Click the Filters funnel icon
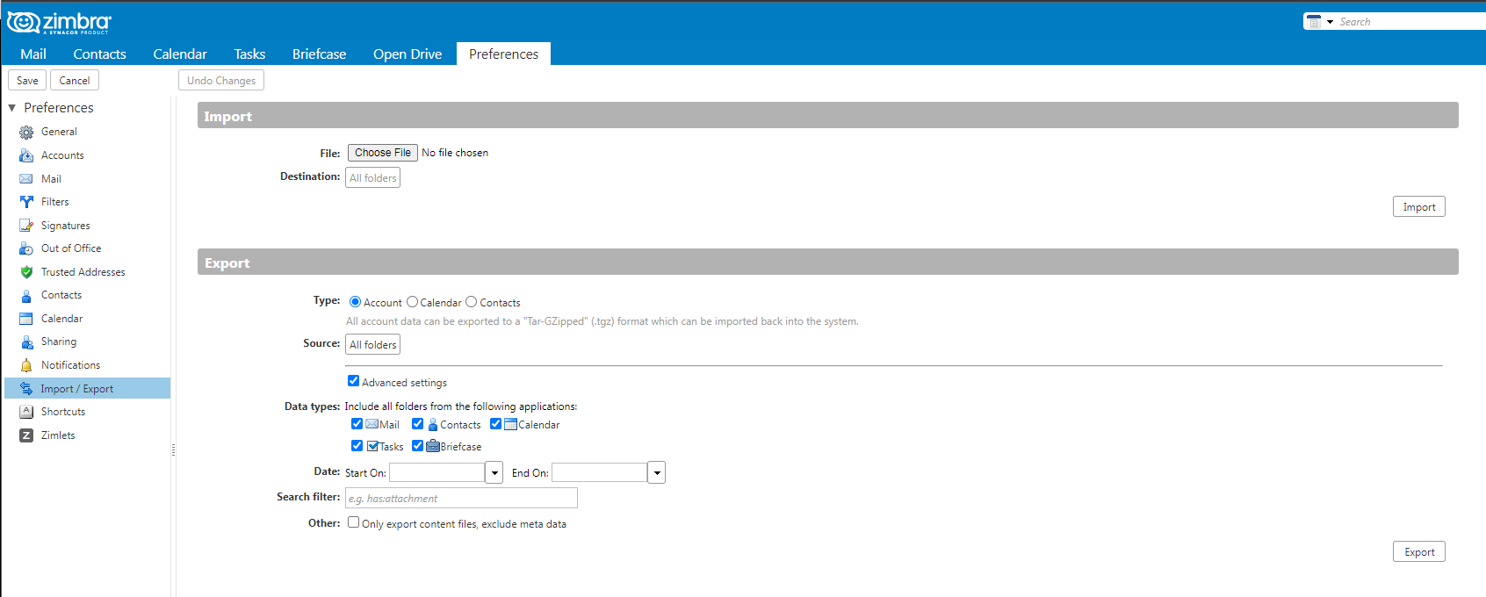 pos(26,202)
